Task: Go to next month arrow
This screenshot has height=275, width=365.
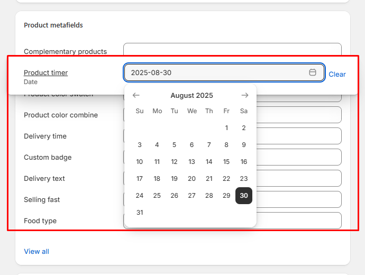Action: click(x=244, y=95)
